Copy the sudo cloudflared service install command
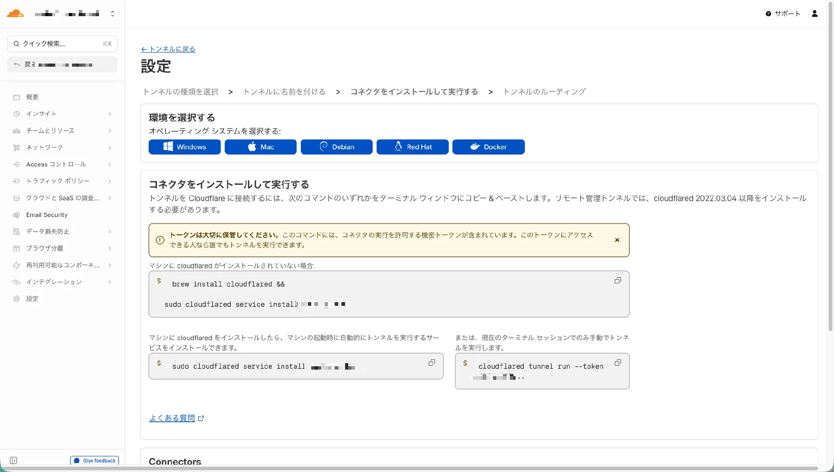The width and height of the screenshot is (834, 472). click(432, 362)
